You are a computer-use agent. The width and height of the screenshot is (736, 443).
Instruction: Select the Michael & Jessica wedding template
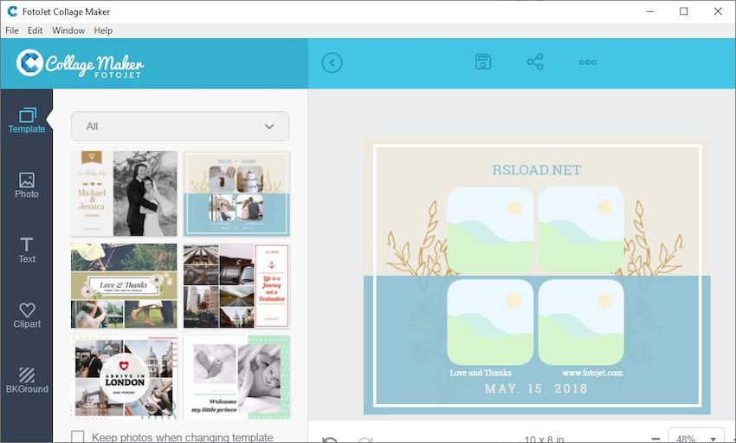(x=125, y=193)
